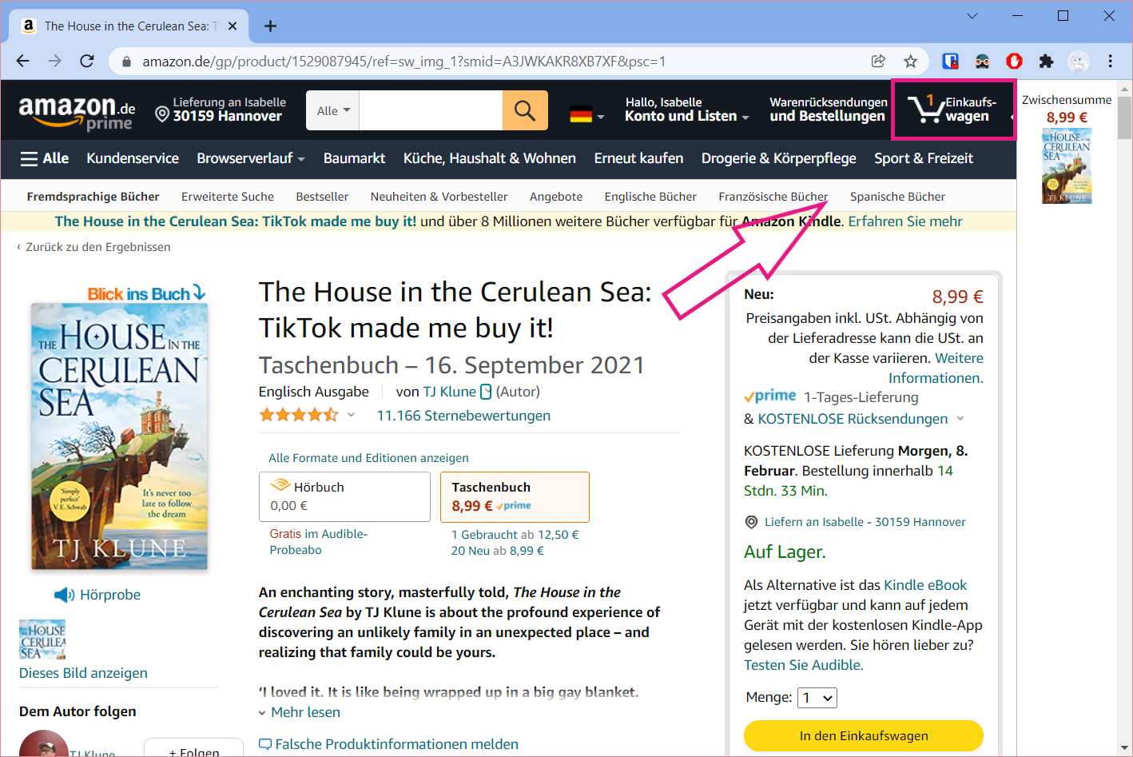Open Warenrücksendungen und Bestellungen
The image size is (1133, 757).
click(828, 110)
